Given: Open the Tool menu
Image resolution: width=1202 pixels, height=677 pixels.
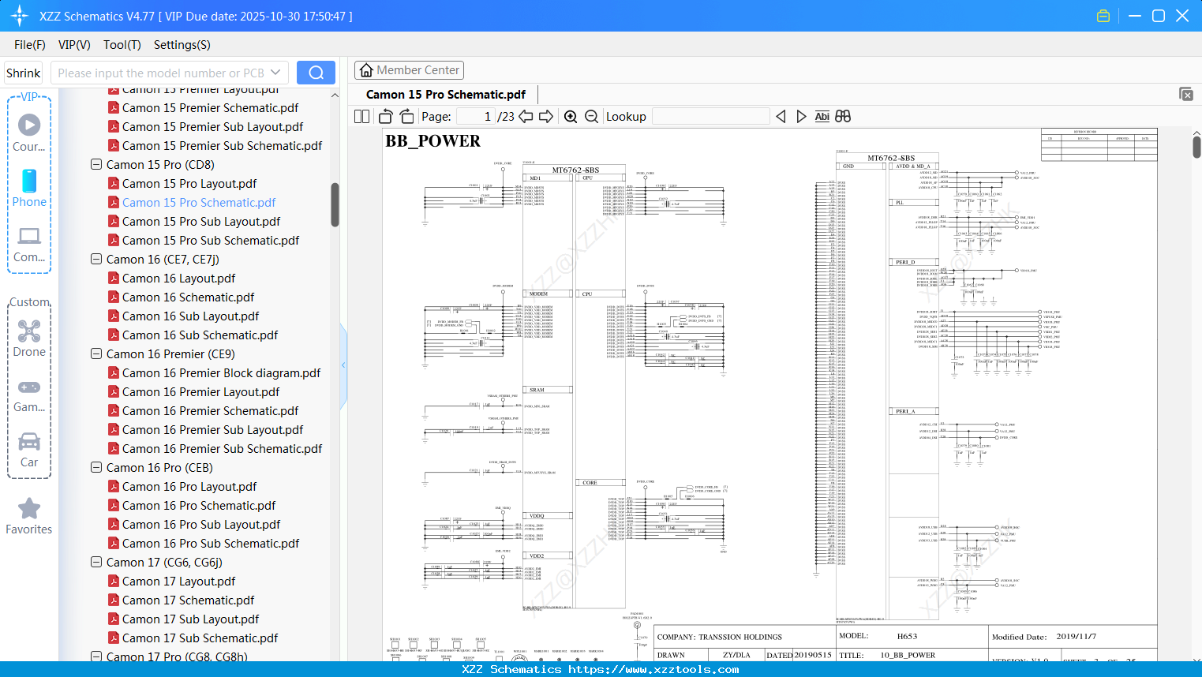Looking at the screenshot, I should click(122, 45).
